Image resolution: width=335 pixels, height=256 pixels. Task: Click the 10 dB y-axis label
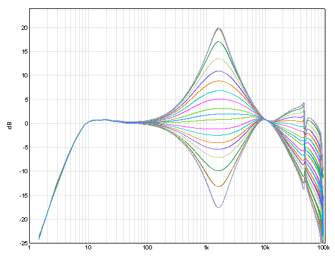[24, 76]
